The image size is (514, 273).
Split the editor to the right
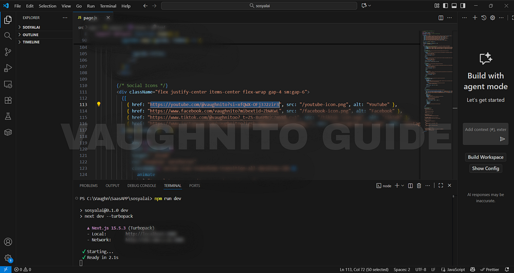pos(441,17)
